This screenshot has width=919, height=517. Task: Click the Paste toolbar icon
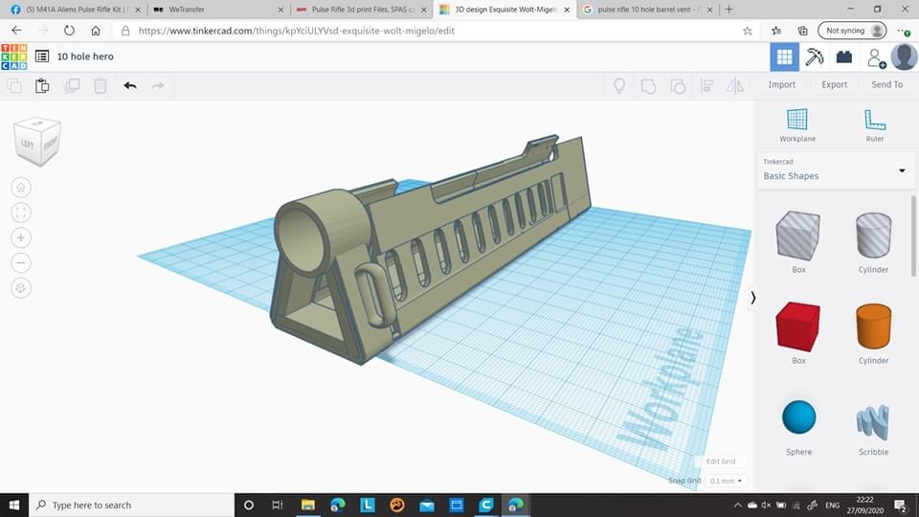pos(42,85)
